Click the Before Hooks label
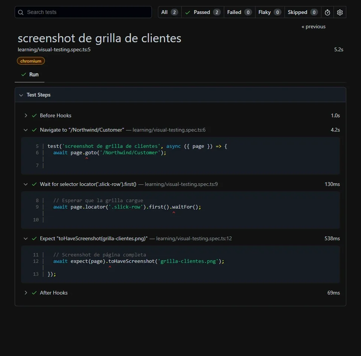This screenshot has height=356, width=361. tap(55, 115)
